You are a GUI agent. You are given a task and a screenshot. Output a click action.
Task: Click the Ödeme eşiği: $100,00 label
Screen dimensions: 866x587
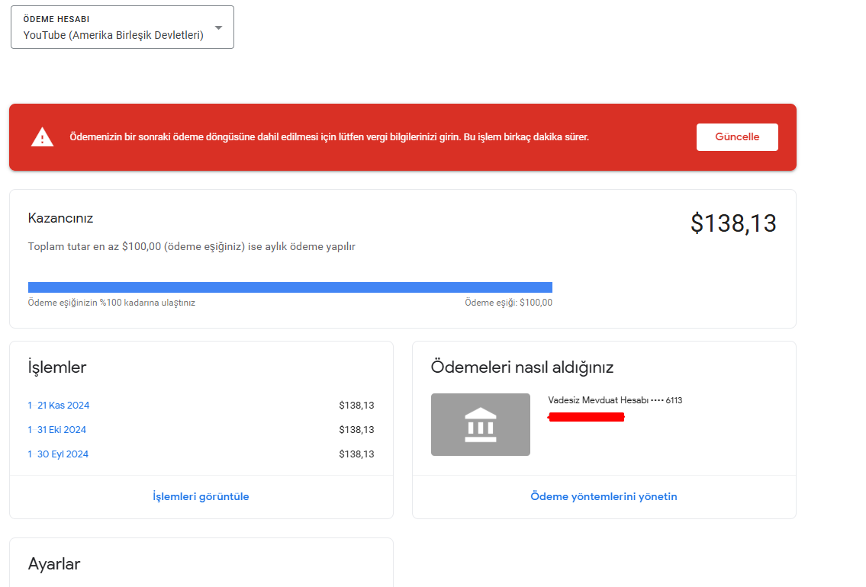point(508,303)
